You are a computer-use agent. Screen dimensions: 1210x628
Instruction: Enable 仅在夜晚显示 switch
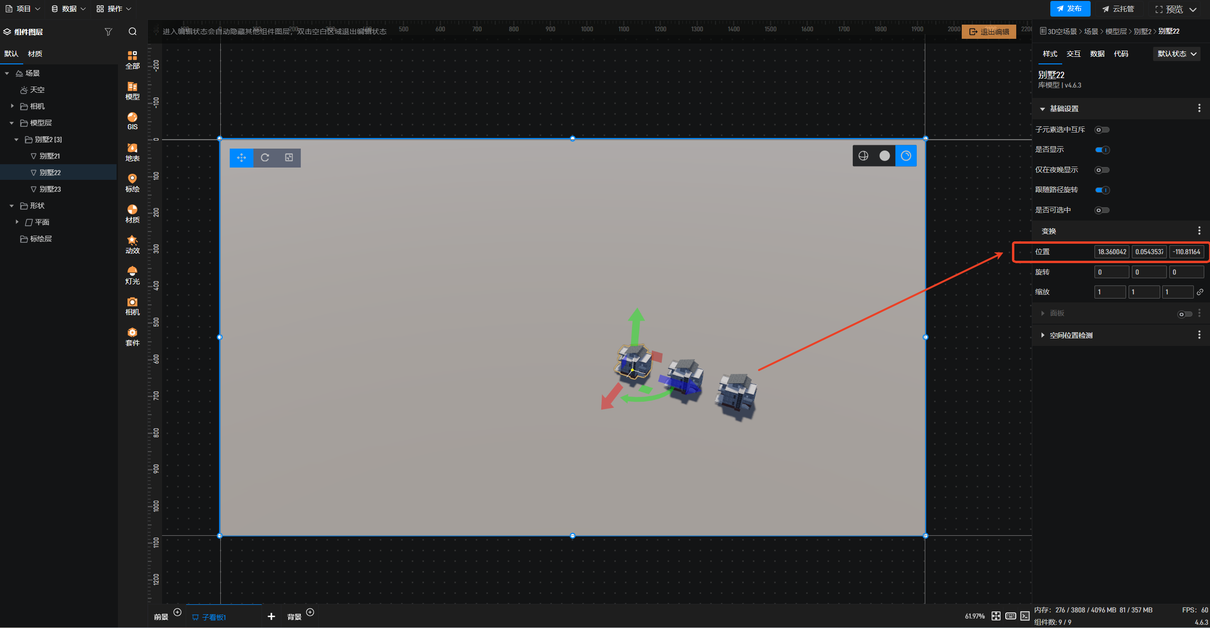(x=1102, y=170)
